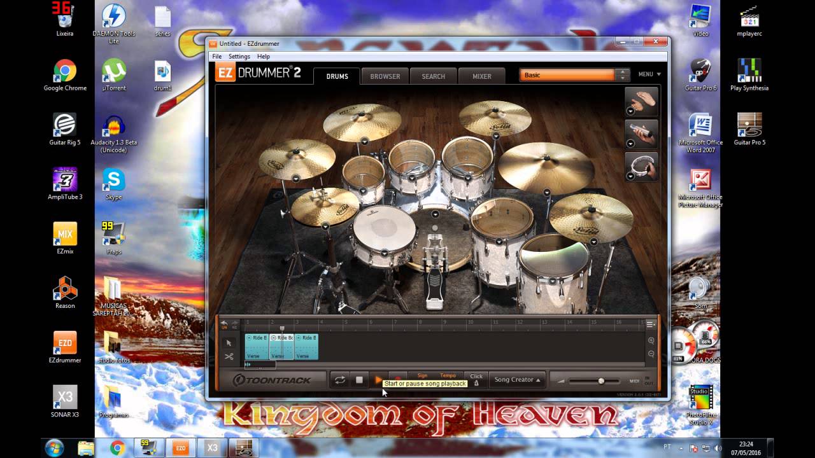The image size is (815, 458).
Task: Open the File menu
Action: coord(217,57)
